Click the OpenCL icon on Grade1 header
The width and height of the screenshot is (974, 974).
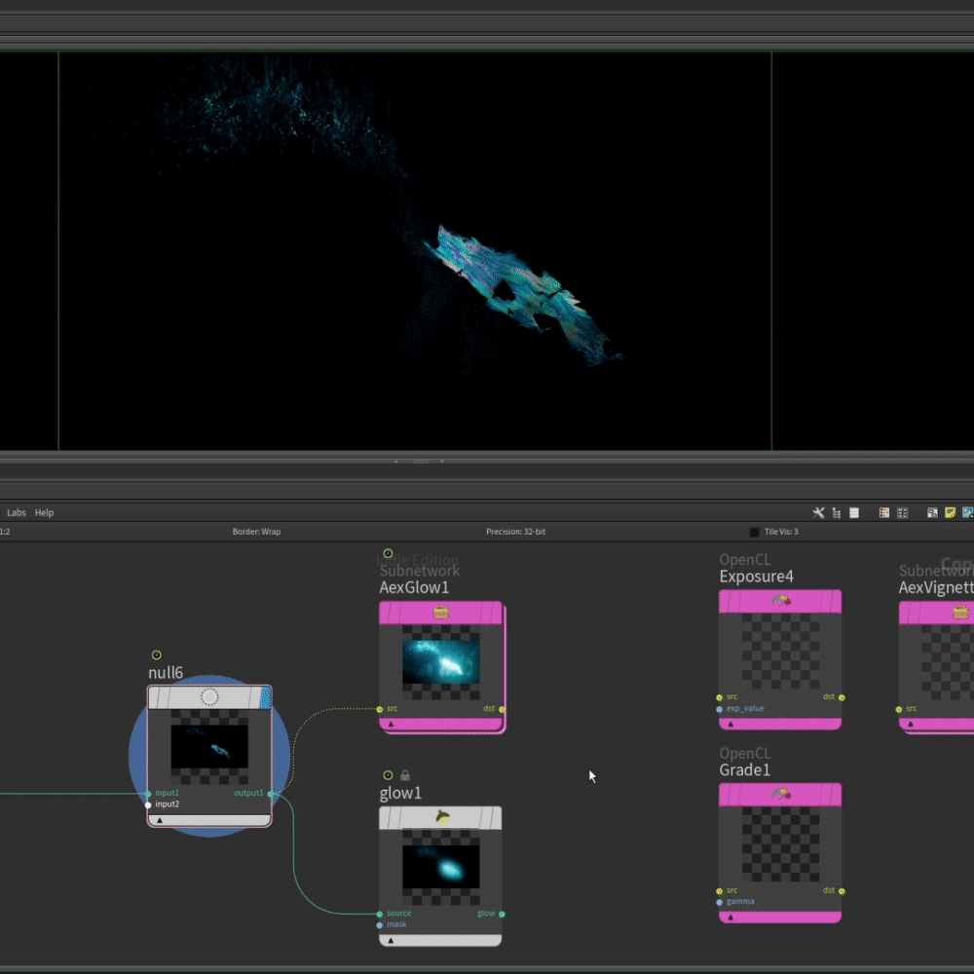781,794
